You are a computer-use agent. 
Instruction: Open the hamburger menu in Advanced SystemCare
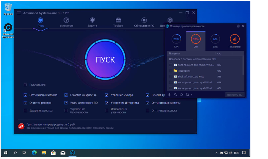coord(19,13)
